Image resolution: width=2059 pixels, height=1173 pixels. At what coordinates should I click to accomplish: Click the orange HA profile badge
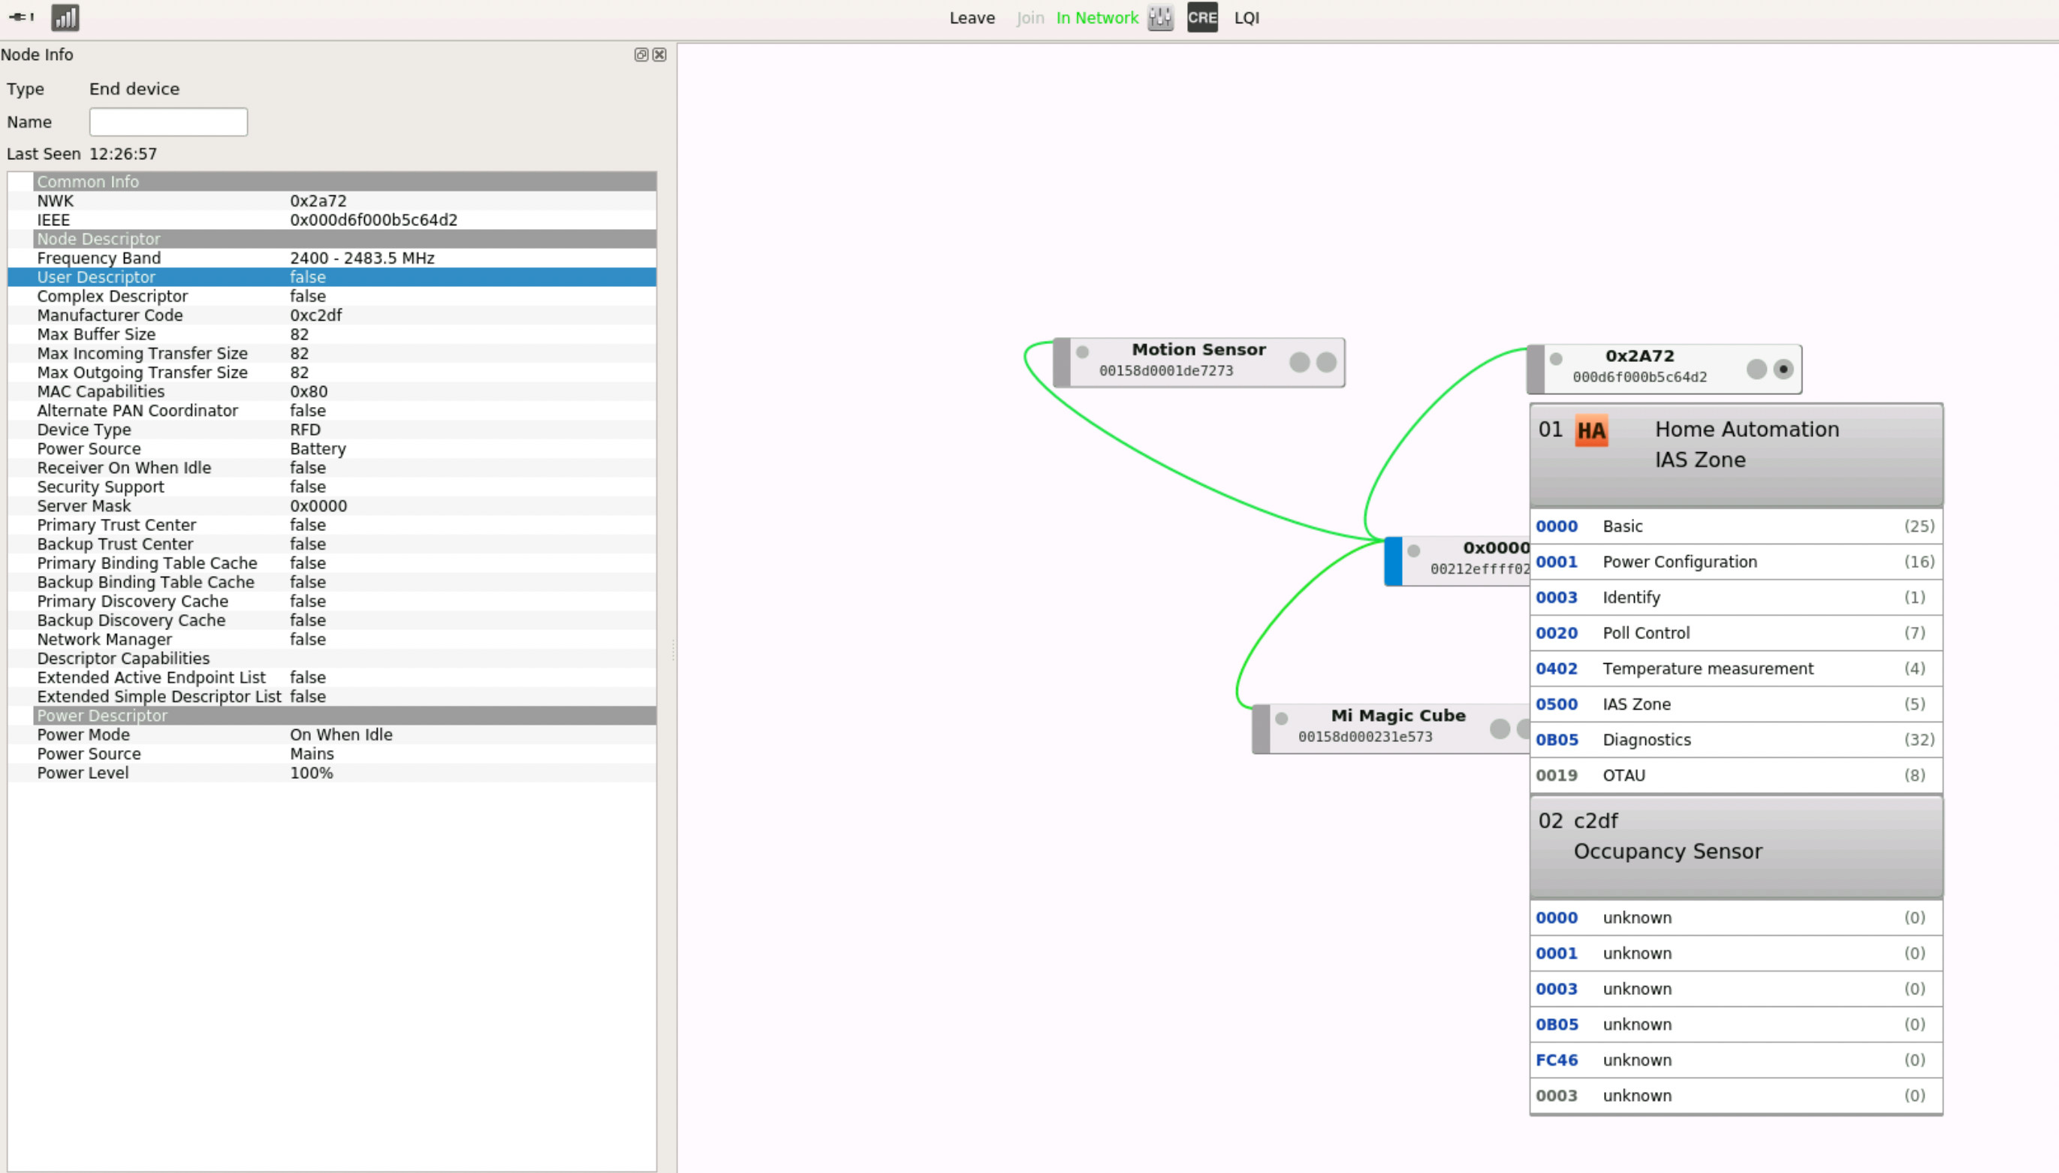tap(1591, 430)
